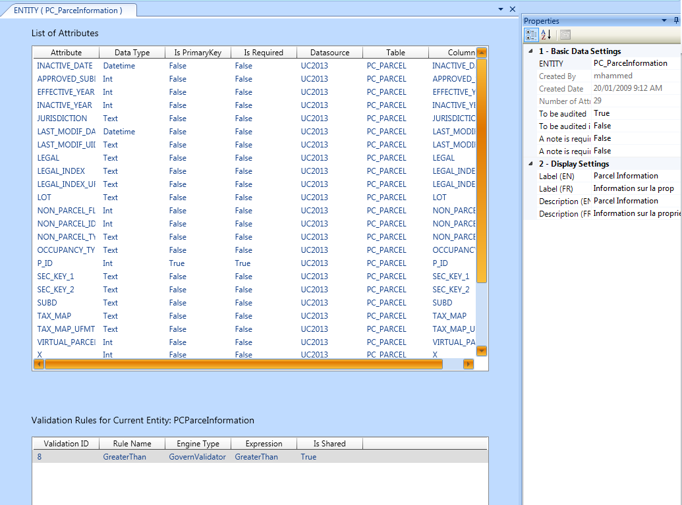Collapse the Display Settings category
This screenshot has height=505, width=682.
pos(532,164)
